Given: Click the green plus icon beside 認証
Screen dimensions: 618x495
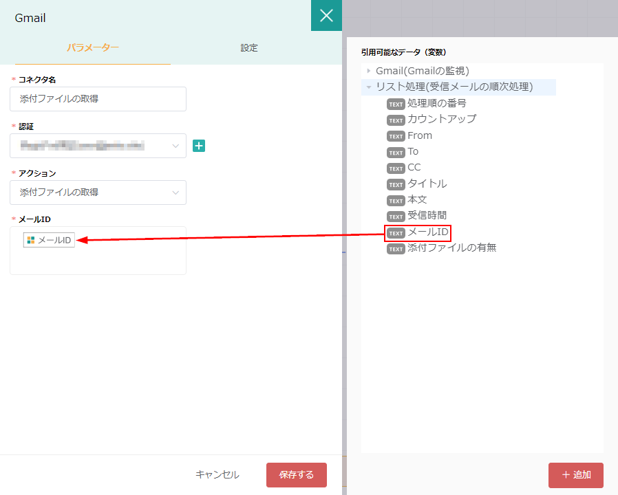Looking at the screenshot, I should pyautogui.click(x=199, y=146).
